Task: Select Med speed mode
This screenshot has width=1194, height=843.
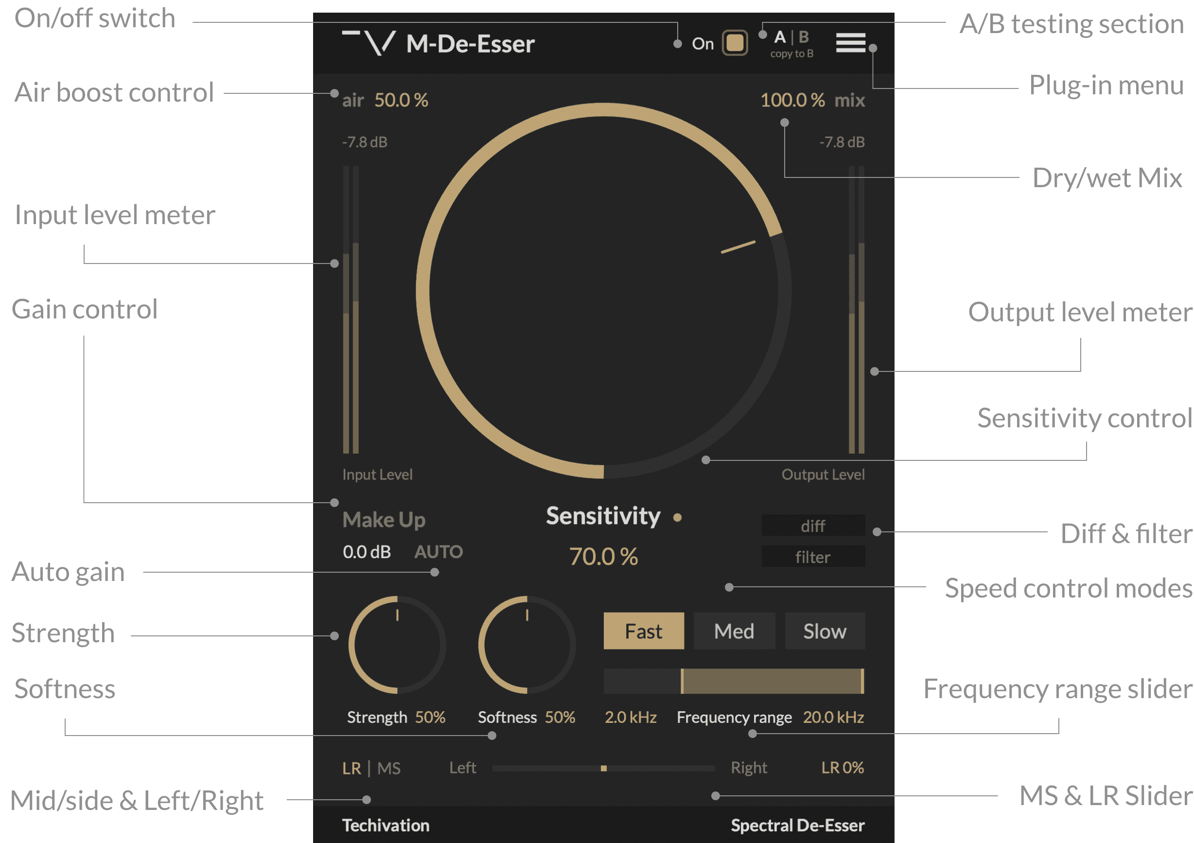Action: (734, 631)
